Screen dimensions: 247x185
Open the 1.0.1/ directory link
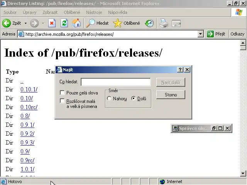[27, 169]
